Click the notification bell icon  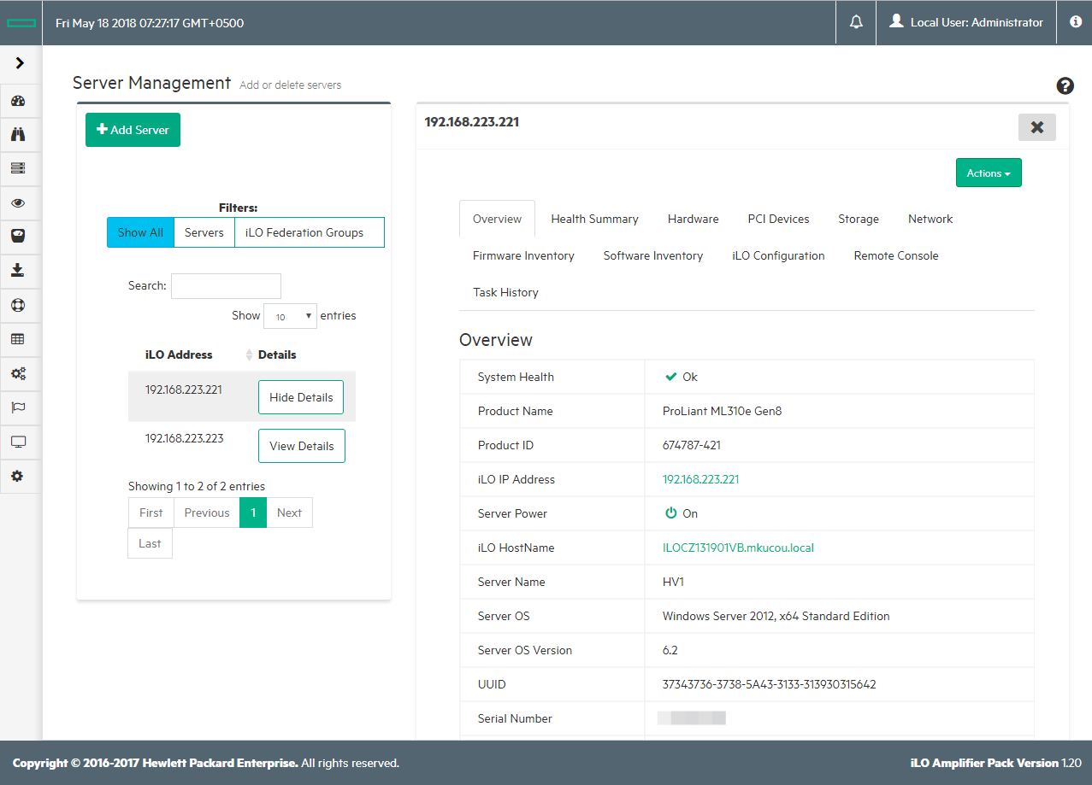tap(856, 23)
